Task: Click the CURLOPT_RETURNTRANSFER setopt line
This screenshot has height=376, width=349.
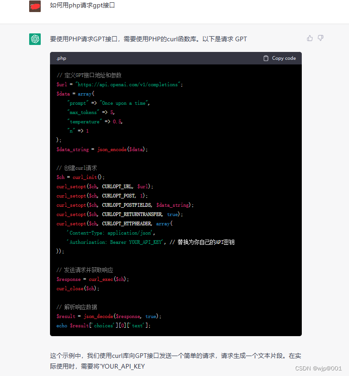Action: [x=120, y=214]
